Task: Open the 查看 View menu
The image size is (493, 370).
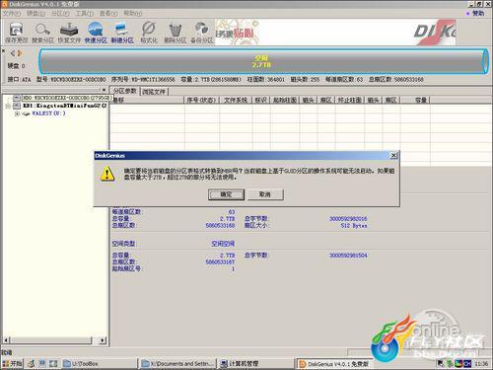Action: (108, 13)
